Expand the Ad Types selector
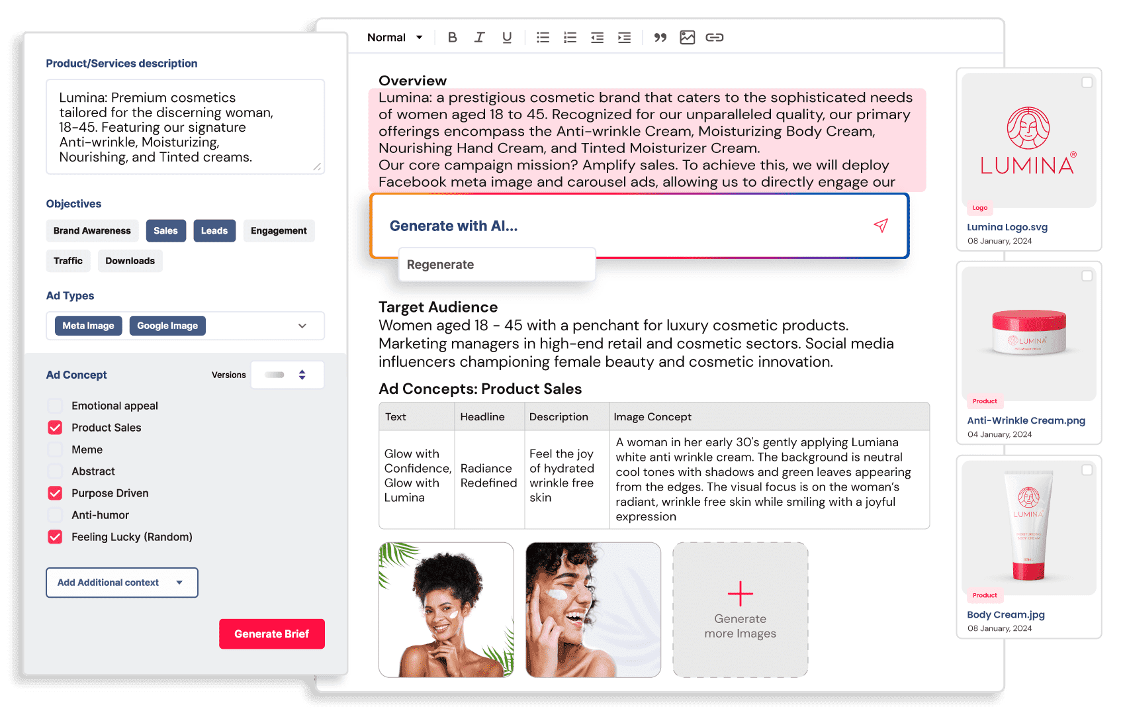This screenshot has height=709, width=1125. [x=302, y=326]
